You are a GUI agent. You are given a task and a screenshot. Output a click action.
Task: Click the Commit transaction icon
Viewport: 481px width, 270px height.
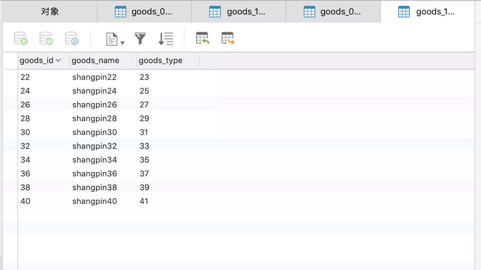[x=46, y=39]
